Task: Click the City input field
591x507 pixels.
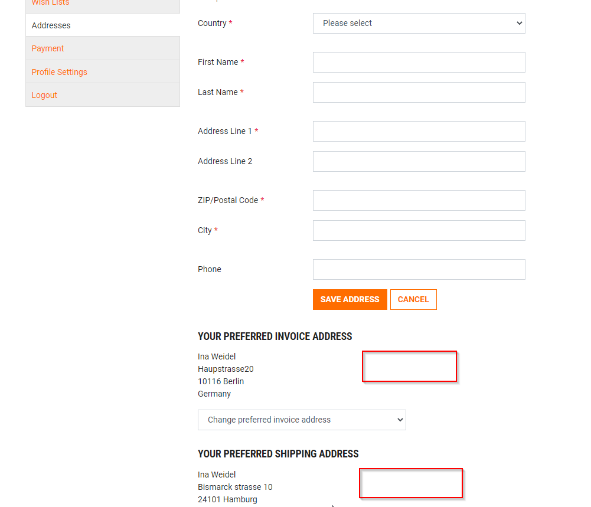Action: click(x=419, y=230)
